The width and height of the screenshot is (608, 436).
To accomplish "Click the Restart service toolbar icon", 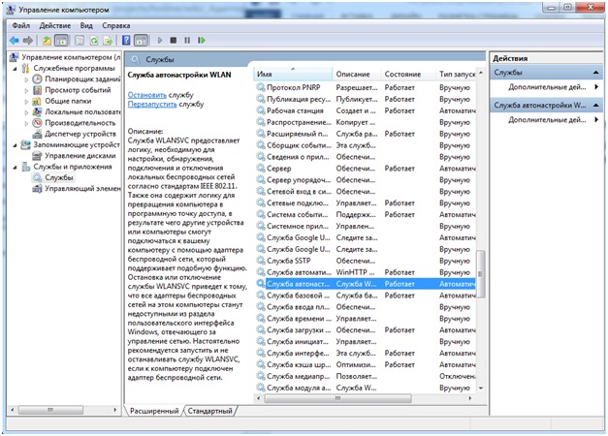I will [x=201, y=40].
